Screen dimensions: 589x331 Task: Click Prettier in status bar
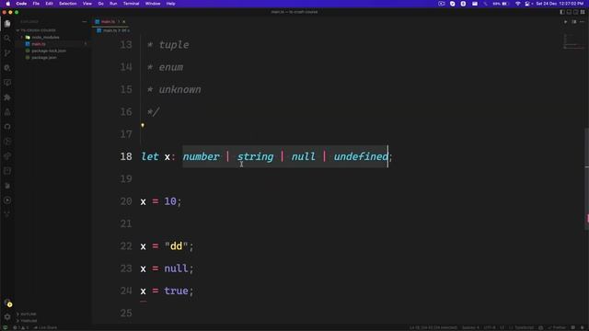click(558, 327)
